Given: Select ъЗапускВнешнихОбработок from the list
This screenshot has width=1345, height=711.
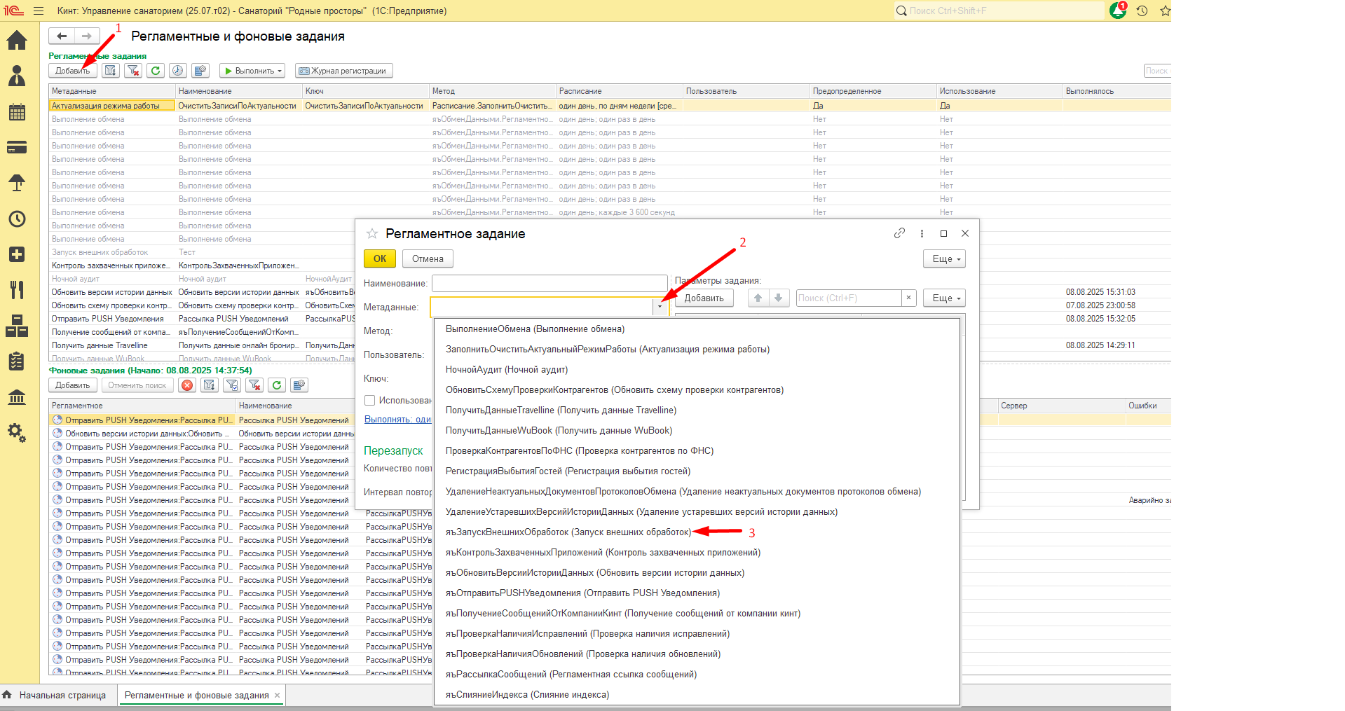Looking at the screenshot, I should (568, 532).
